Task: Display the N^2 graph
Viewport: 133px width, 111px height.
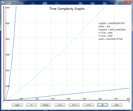Action: (x=60, y=105)
